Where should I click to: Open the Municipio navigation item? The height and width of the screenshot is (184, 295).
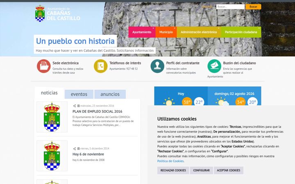click(166, 32)
